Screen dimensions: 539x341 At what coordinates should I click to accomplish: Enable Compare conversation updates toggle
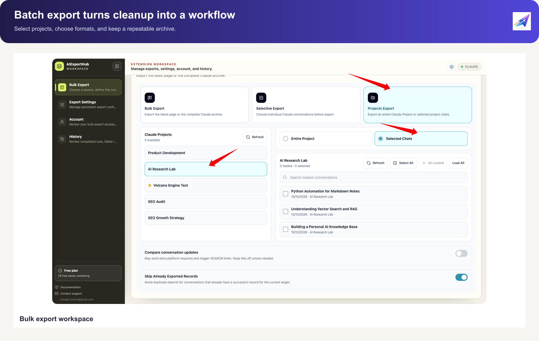(x=462, y=253)
